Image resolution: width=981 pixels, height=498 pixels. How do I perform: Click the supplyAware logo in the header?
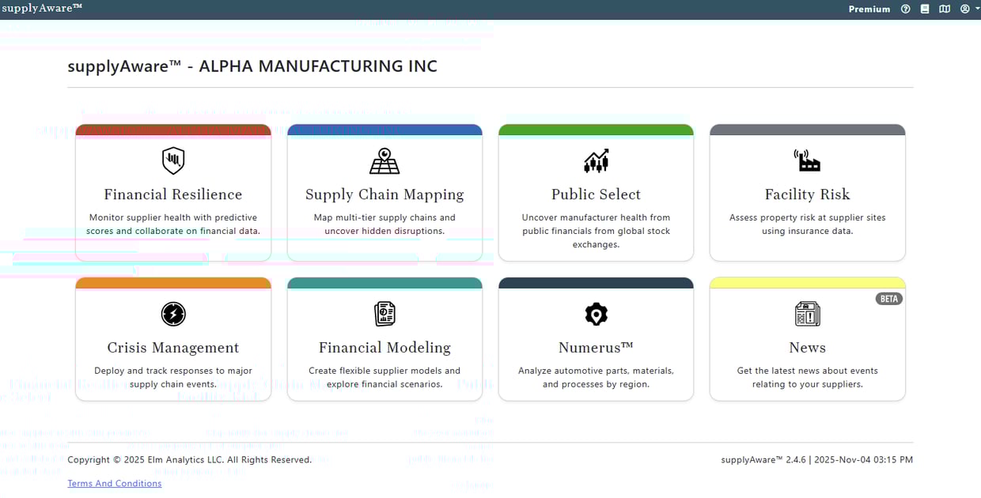tap(41, 8)
